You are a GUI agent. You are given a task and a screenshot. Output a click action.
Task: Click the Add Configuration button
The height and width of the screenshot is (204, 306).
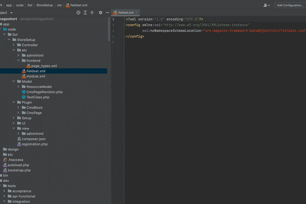tap(290, 5)
